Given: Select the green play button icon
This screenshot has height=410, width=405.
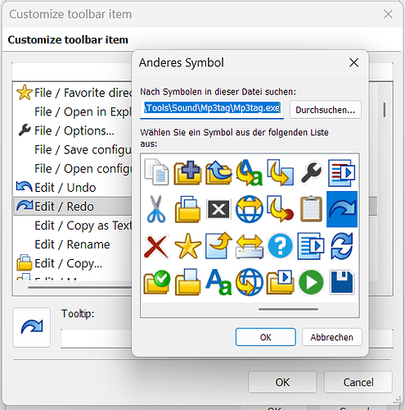Looking at the screenshot, I should tap(311, 282).
